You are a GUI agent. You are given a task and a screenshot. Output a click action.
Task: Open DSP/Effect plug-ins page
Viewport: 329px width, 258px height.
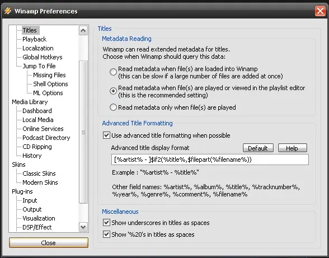(x=37, y=227)
